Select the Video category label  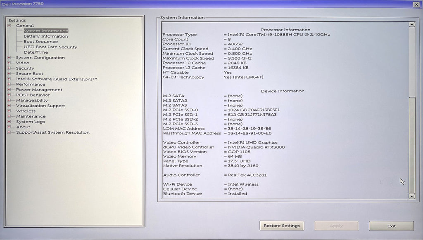22,63
